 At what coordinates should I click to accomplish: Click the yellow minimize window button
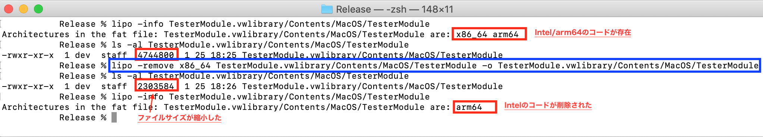coord(23,9)
